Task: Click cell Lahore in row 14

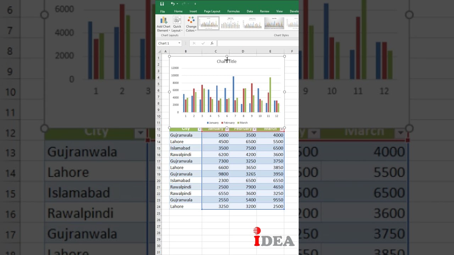Action: 186,142
